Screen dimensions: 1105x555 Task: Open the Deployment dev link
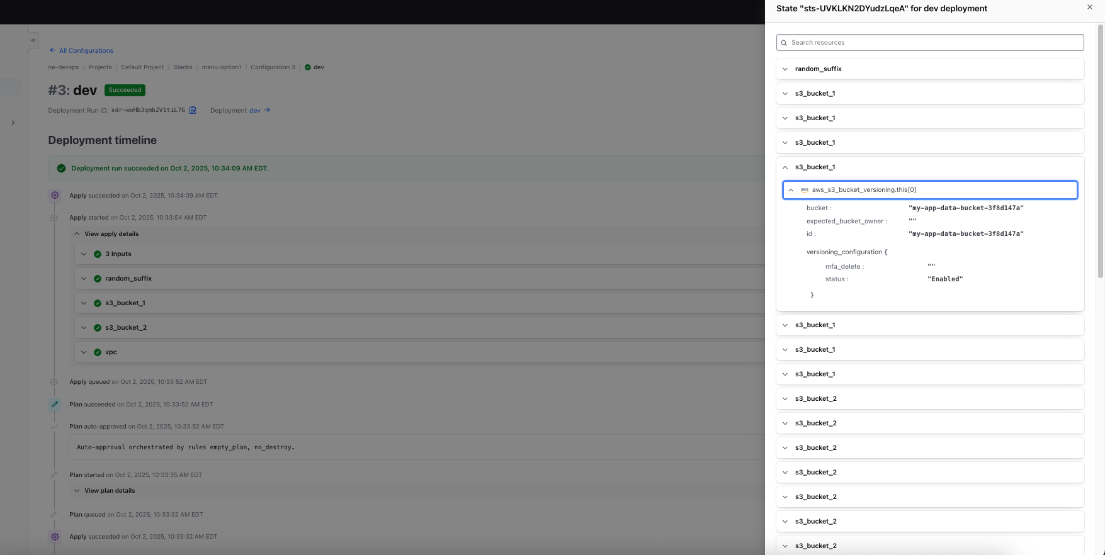click(x=254, y=110)
